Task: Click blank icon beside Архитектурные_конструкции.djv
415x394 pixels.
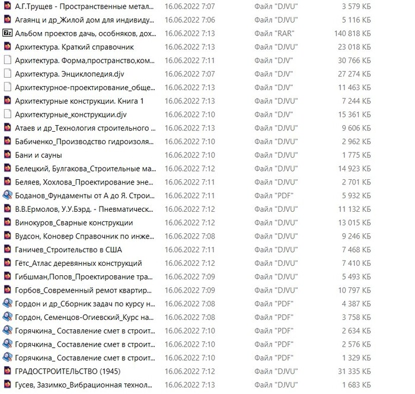Action: point(7,114)
